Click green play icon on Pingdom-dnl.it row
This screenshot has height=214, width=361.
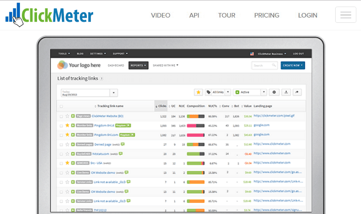(x=73, y=125)
